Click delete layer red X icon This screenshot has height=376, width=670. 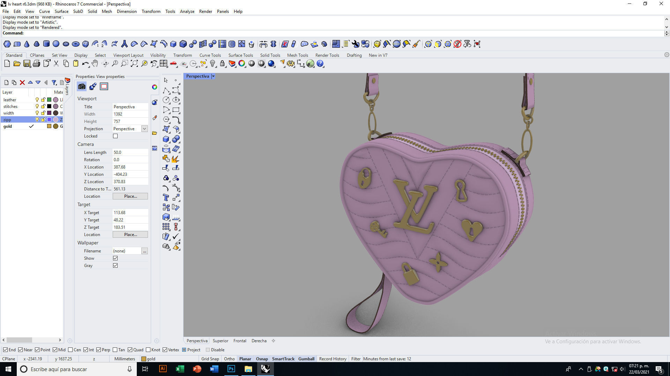click(x=22, y=83)
